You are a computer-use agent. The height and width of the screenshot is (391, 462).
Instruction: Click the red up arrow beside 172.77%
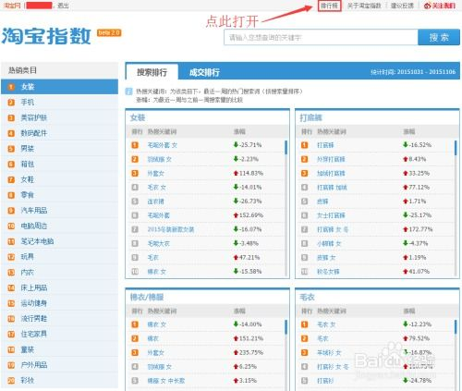pos(406,229)
